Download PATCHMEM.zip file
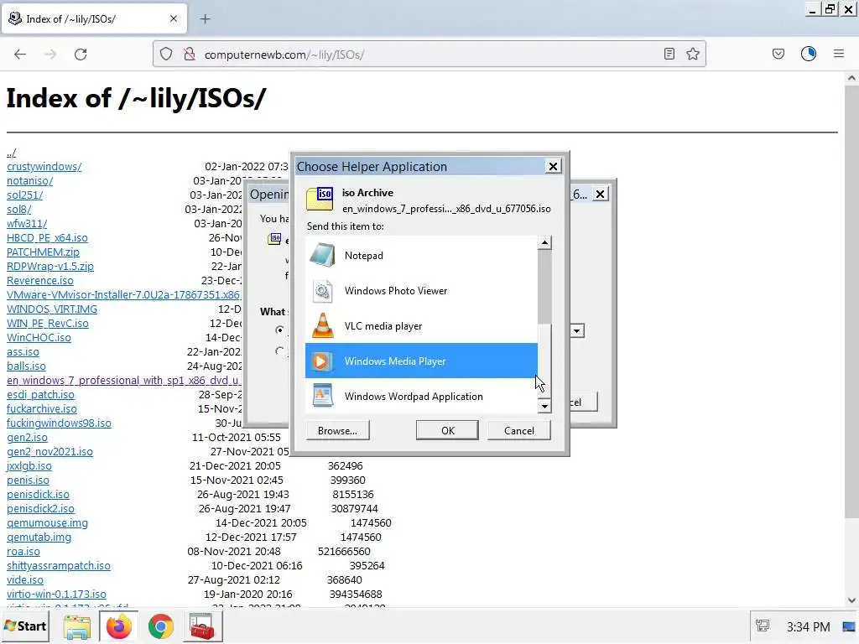The image size is (859, 644). pos(43,252)
